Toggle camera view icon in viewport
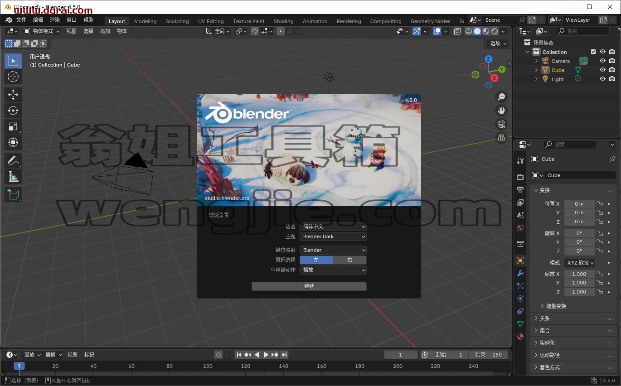Viewport: 621px width, 386px height. click(x=501, y=124)
